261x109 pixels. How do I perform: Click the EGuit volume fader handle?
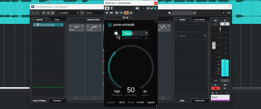214,46
